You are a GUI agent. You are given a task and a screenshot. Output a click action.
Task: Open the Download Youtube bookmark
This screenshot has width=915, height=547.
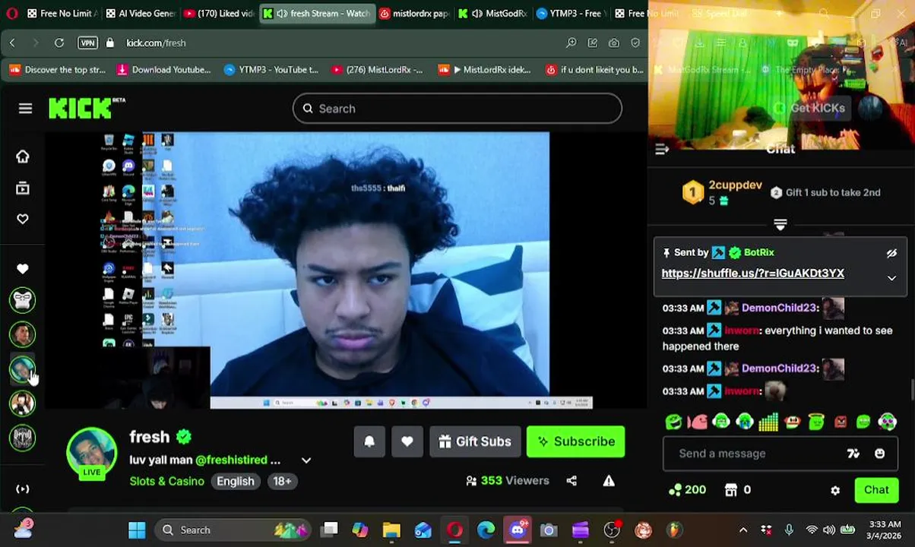pyautogui.click(x=163, y=70)
